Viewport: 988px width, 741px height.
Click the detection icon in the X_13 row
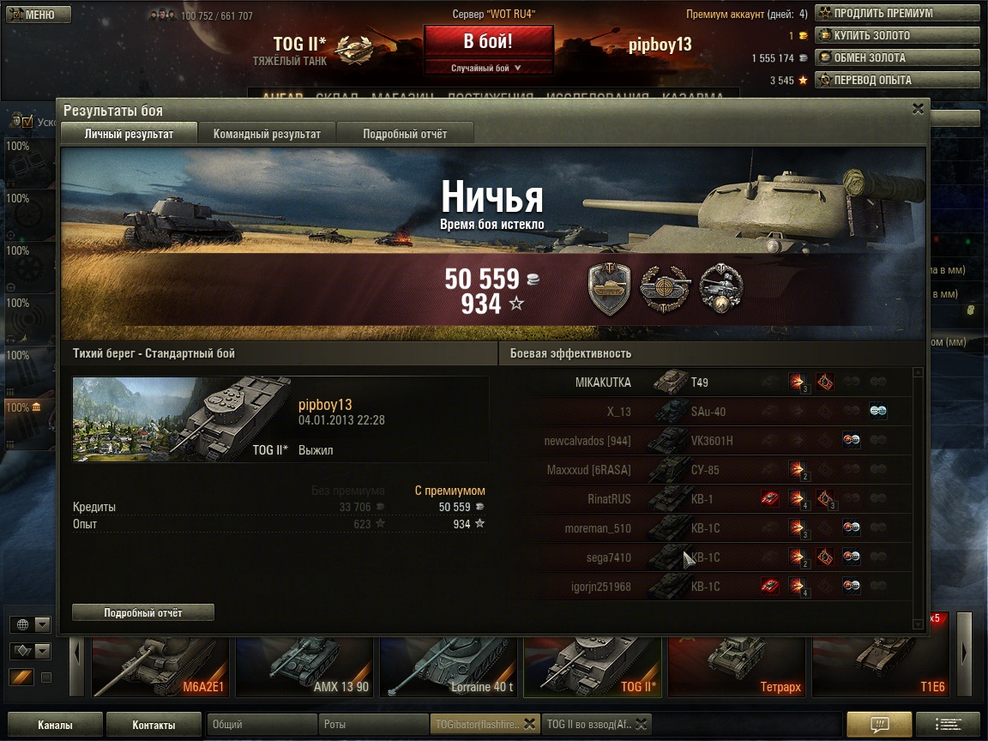click(877, 412)
